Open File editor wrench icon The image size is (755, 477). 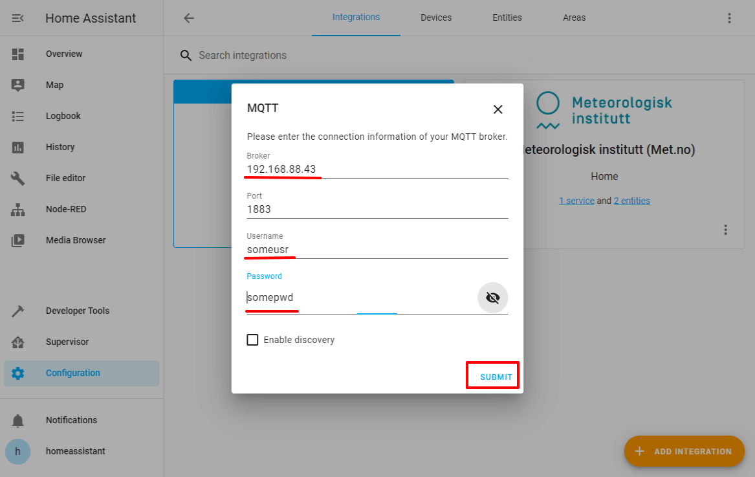pos(18,179)
